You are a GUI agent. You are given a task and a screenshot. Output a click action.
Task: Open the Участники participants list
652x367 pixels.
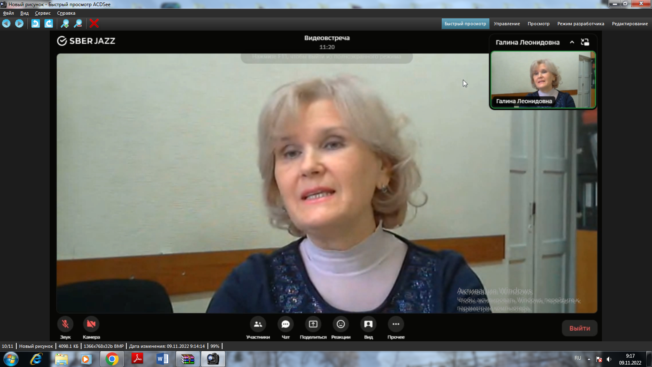click(258, 324)
